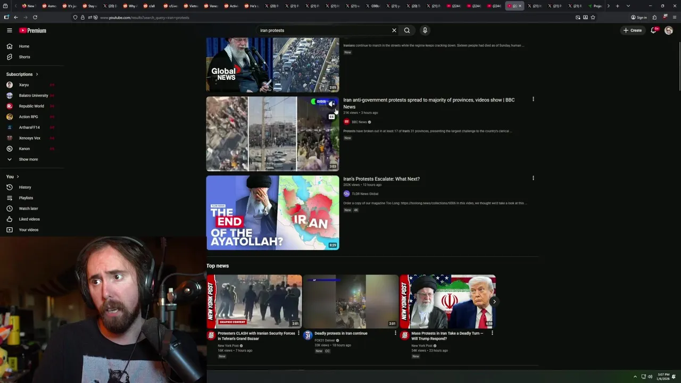Expand Show more subscriptions
This screenshot has width=681, height=383.
pyautogui.click(x=32, y=159)
